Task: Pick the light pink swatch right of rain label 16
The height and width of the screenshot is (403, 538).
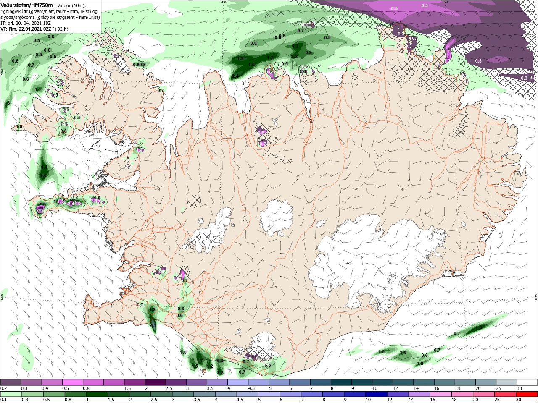Action: (x=441, y=394)
